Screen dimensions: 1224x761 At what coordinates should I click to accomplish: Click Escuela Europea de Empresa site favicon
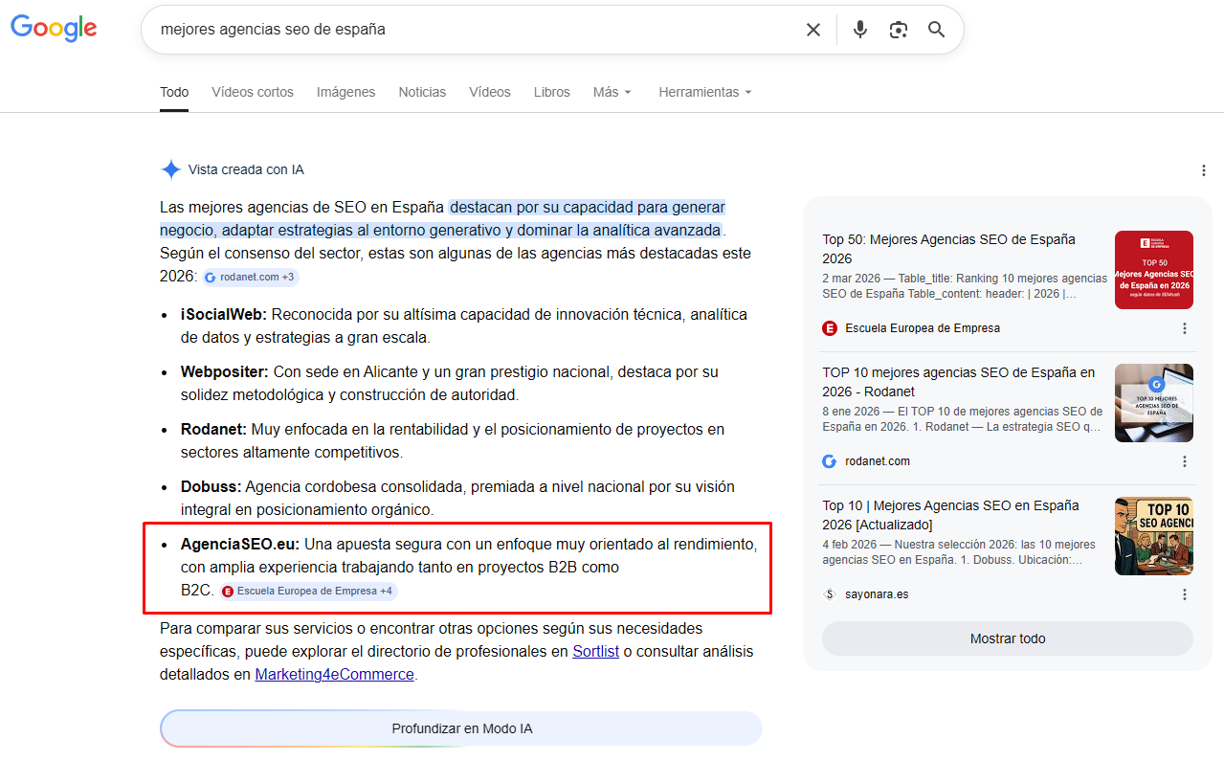(830, 328)
